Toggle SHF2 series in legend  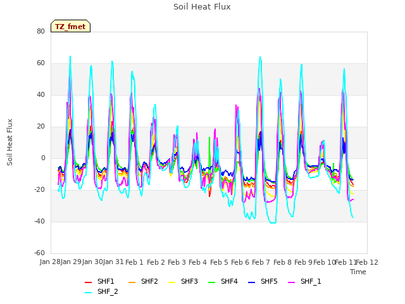[143, 281]
